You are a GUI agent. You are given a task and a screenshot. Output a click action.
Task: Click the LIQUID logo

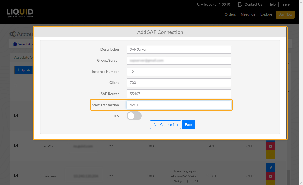(20, 13)
